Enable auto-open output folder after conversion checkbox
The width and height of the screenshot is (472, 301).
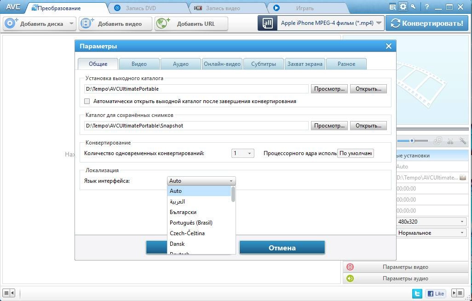point(87,101)
